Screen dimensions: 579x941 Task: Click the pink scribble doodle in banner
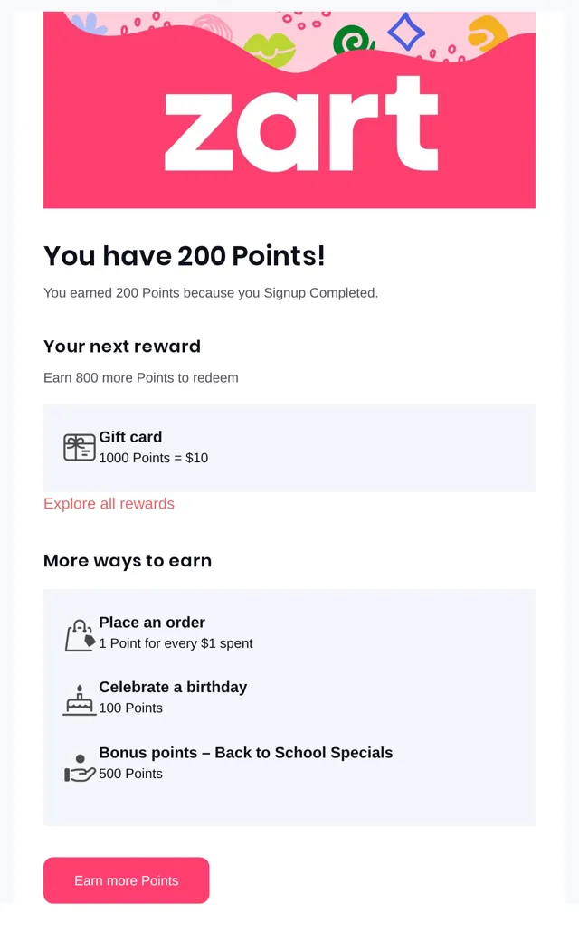point(213,27)
